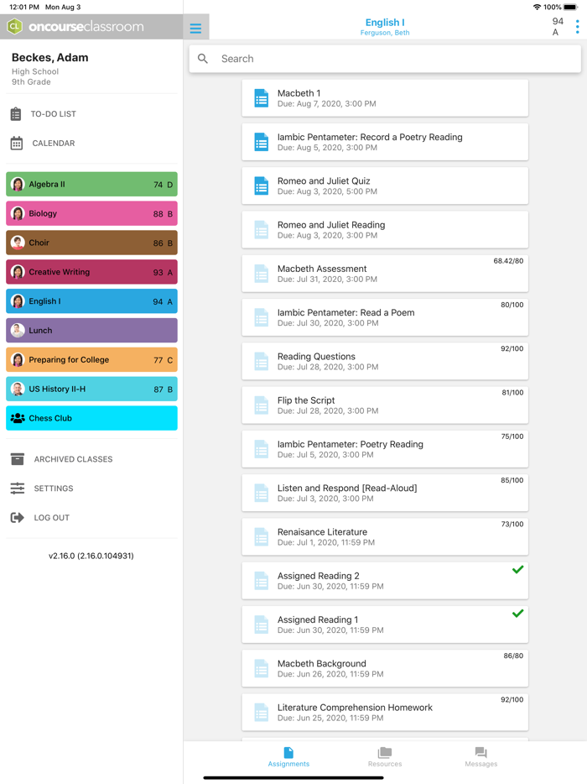The width and height of the screenshot is (587, 784).
Task: Select the Preparing for College class
Action: coord(91,360)
